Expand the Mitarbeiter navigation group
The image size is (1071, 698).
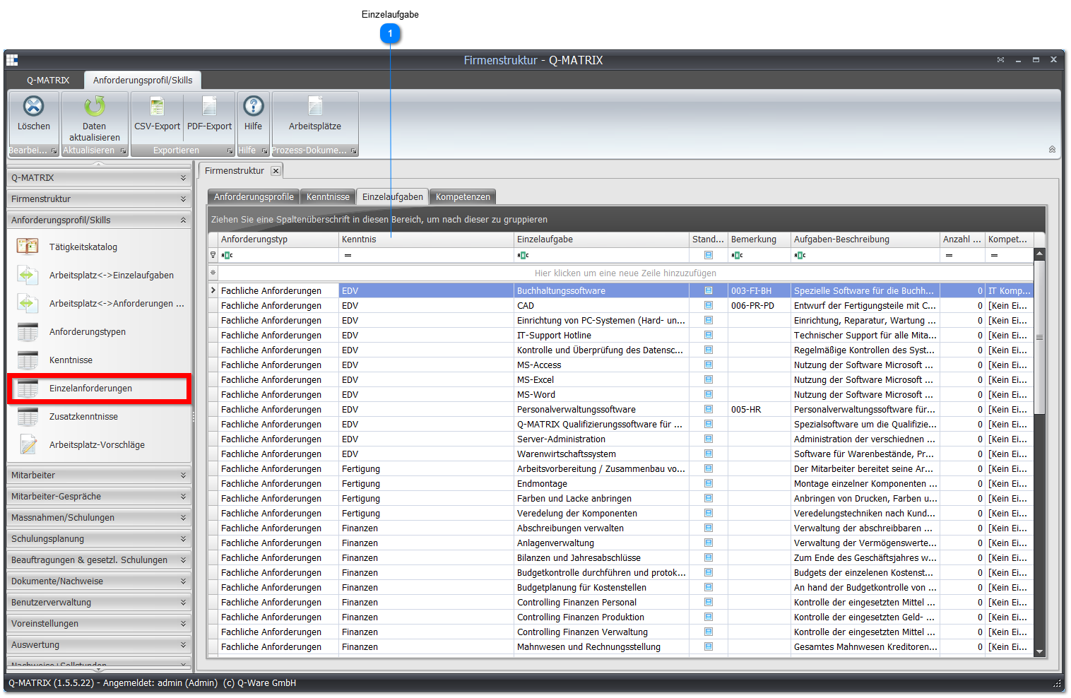pyautogui.click(x=99, y=475)
